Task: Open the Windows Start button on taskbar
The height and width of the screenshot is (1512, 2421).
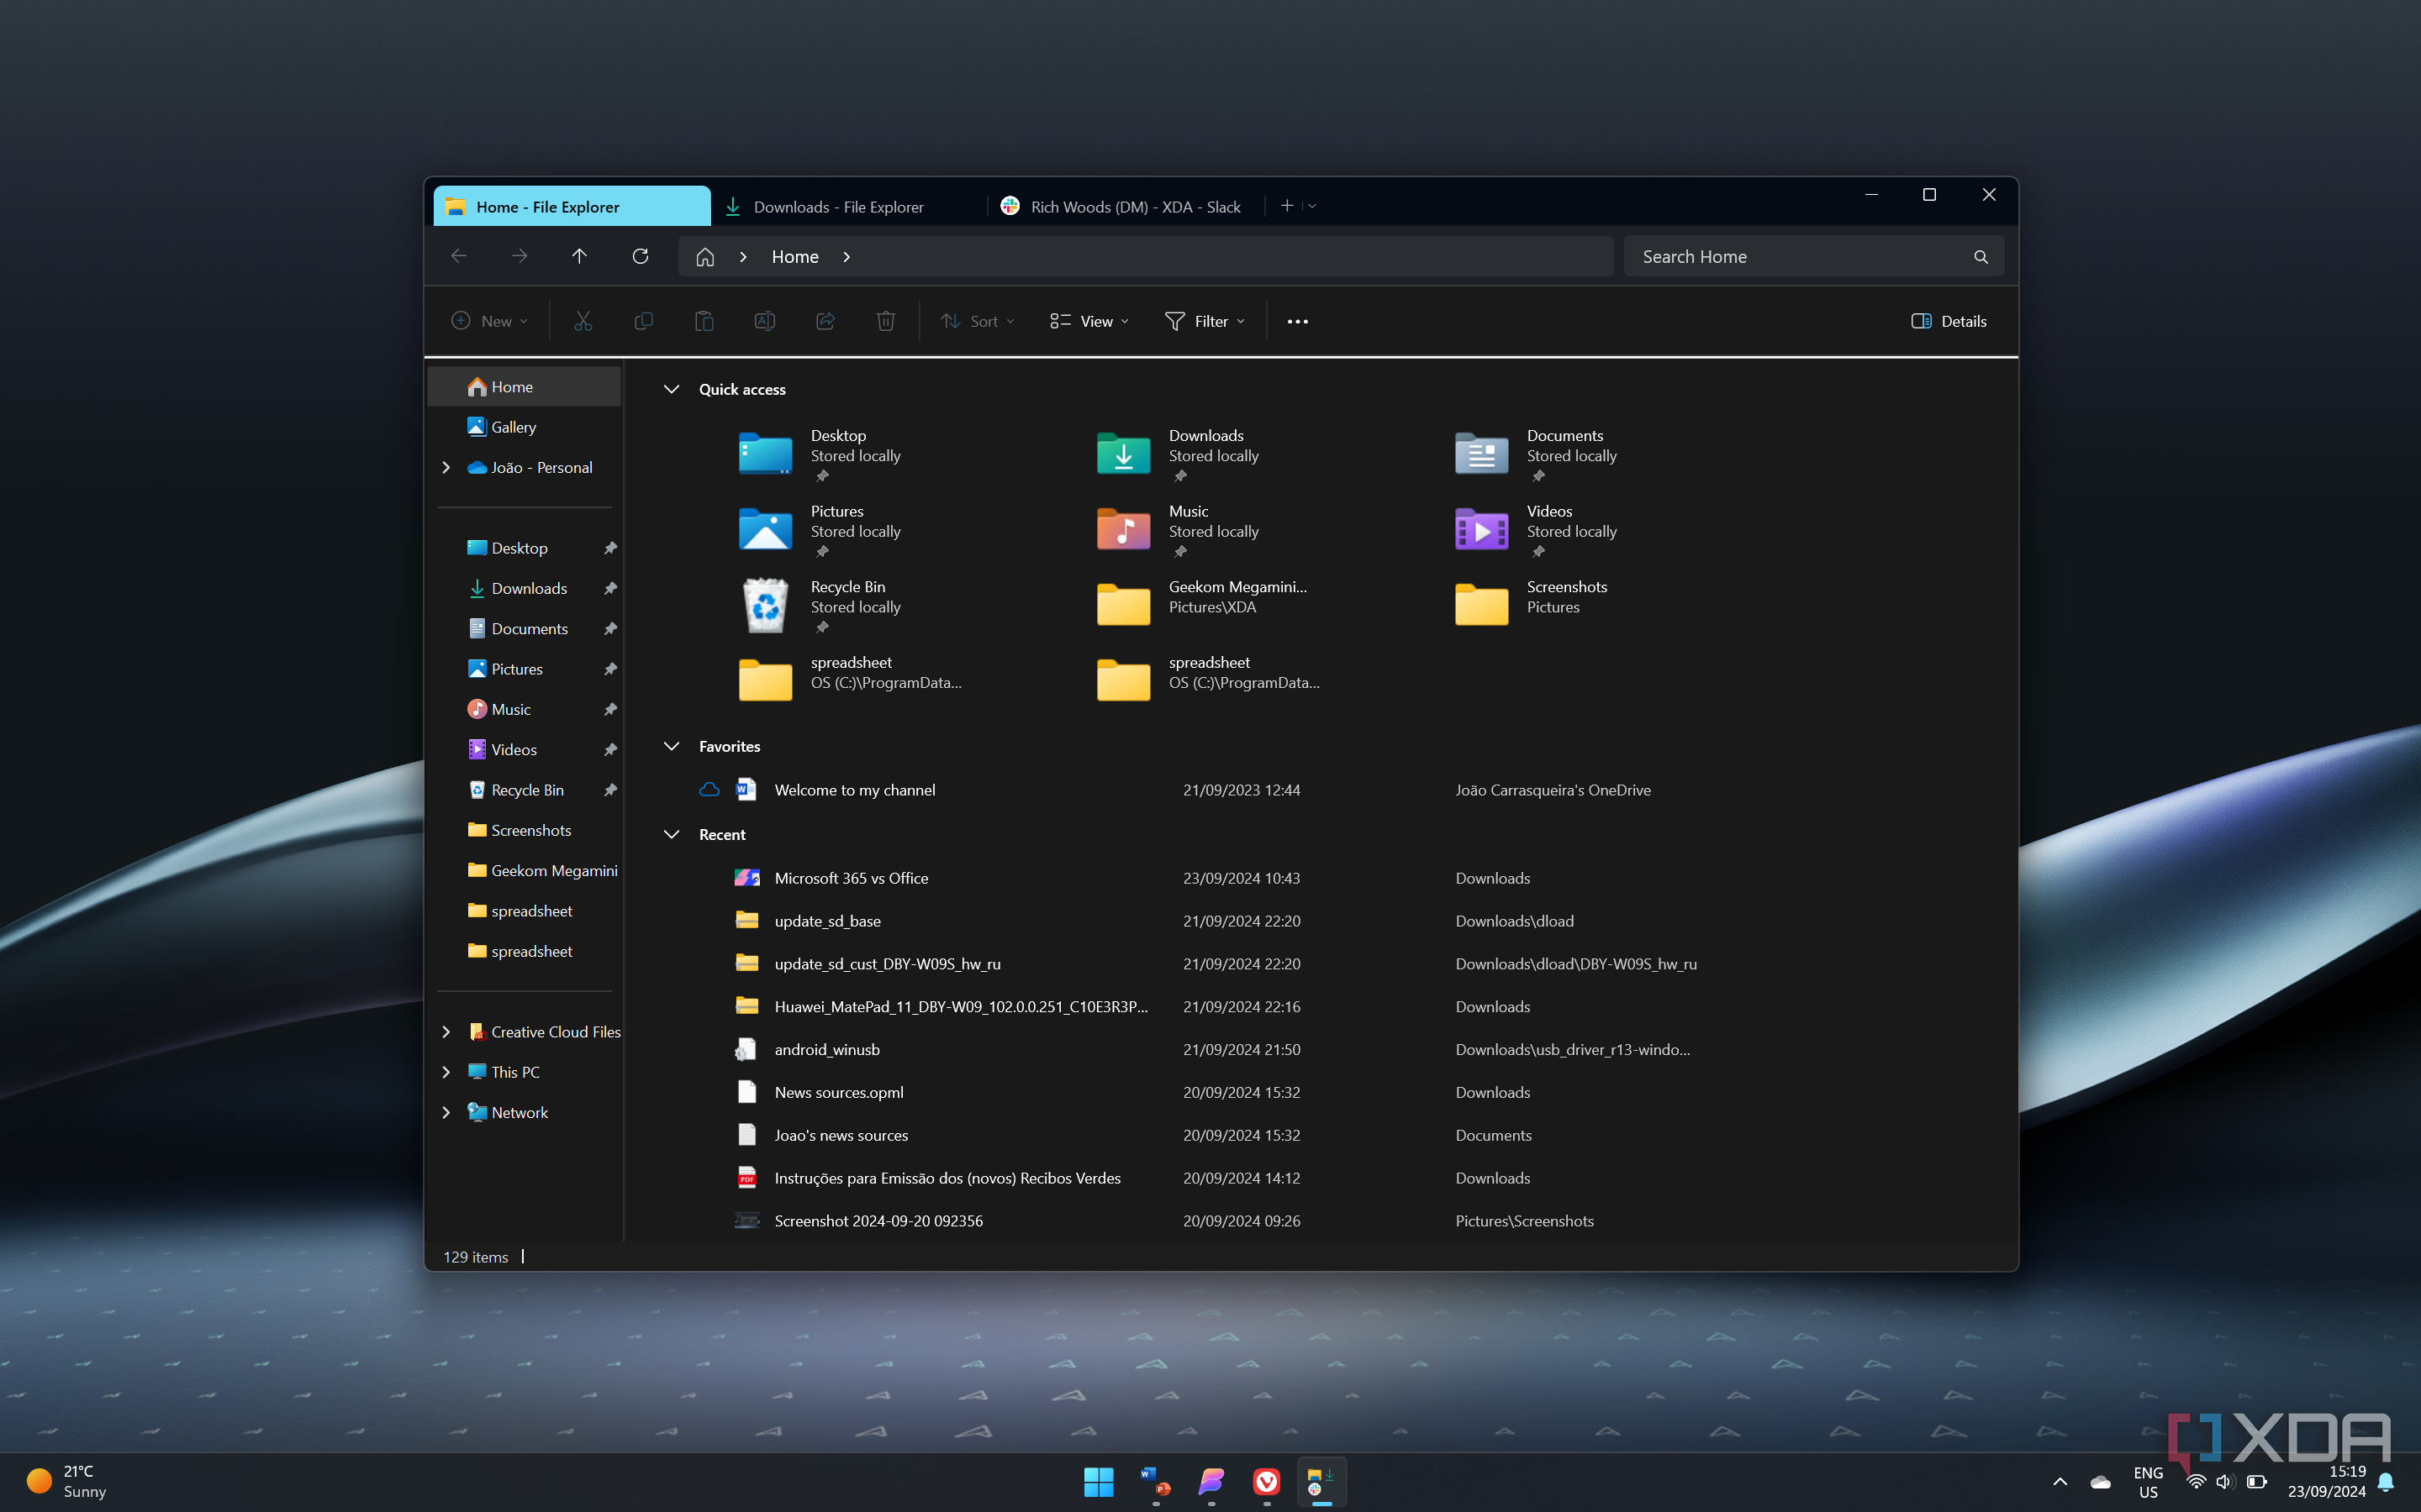Action: [x=1099, y=1481]
